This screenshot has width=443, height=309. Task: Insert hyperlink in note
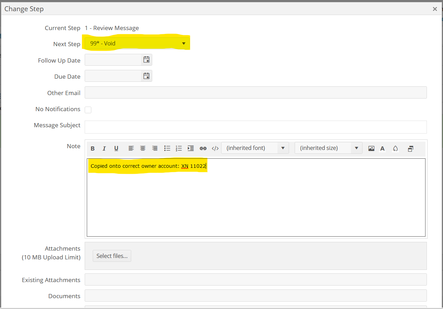click(203, 148)
